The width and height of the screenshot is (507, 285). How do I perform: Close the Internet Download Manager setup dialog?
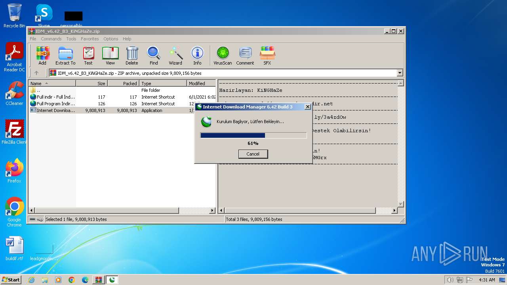(x=307, y=107)
